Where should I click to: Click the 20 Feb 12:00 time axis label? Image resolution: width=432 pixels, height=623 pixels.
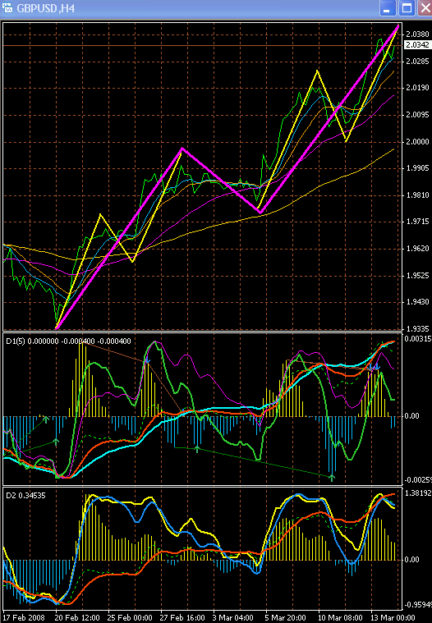tap(77, 618)
